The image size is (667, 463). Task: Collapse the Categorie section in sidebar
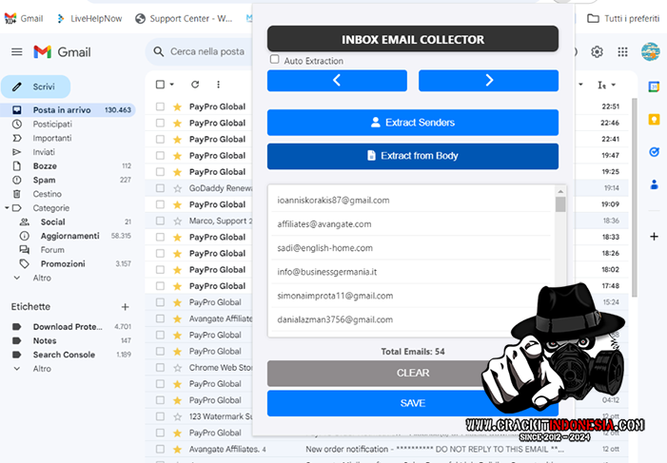(9, 207)
